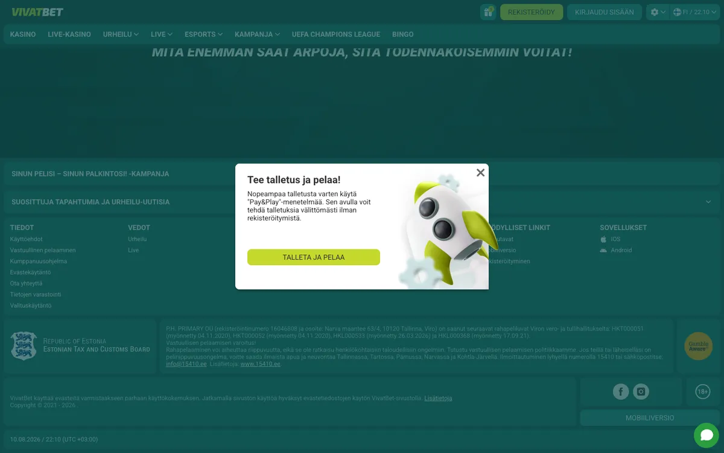
Task: Click the Copyright © 2021 - 2026 text
Action: (43, 405)
